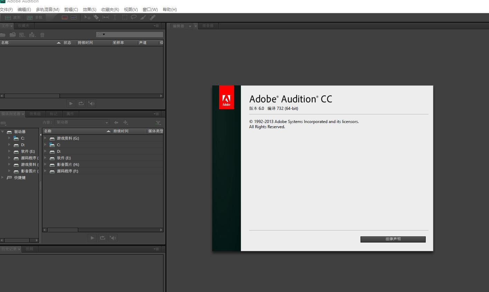Expand 游戏资料 (G:) in content list
489x292 pixels.
pos(45,138)
